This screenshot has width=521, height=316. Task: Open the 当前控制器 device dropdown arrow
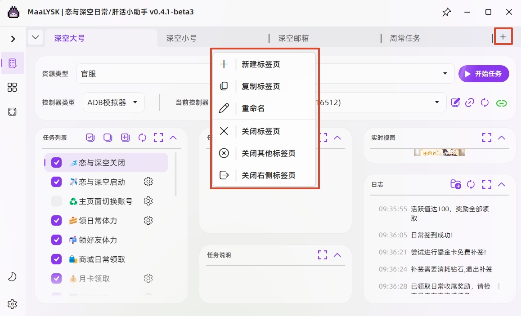(437, 102)
